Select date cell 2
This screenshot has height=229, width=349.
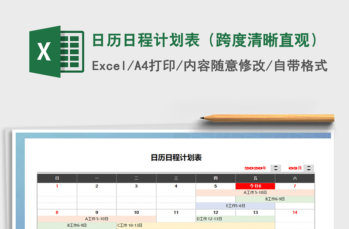click(96, 186)
